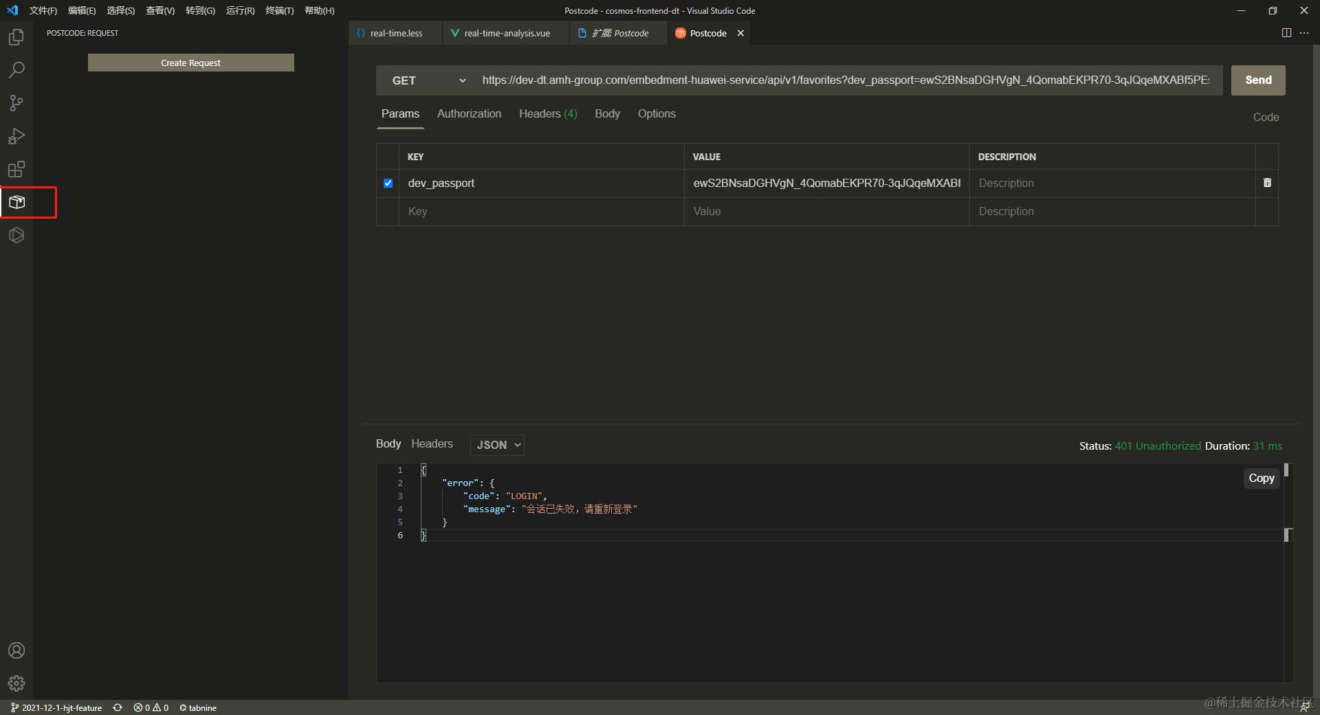Image resolution: width=1320 pixels, height=715 pixels.
Task: Open the 选择(S) menu
Action: [x=121, y=10]
